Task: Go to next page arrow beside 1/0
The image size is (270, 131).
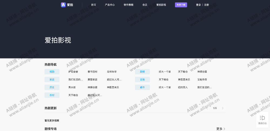Action: 223,108
